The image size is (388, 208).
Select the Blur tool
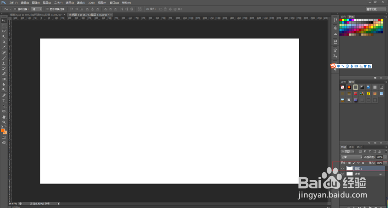pos(4,84)
